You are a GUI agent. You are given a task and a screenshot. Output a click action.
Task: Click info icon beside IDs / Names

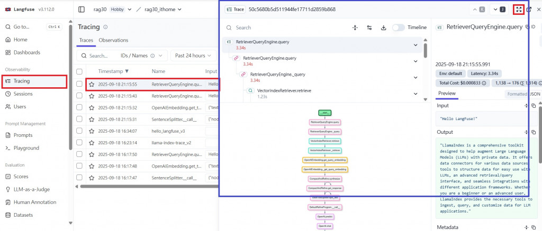click(152, 56)
